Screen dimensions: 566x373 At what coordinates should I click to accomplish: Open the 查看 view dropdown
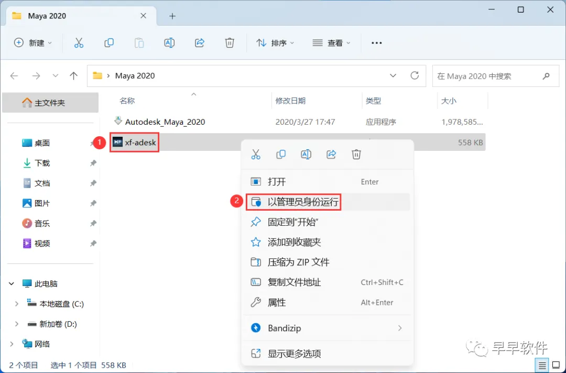coord(331,43)
